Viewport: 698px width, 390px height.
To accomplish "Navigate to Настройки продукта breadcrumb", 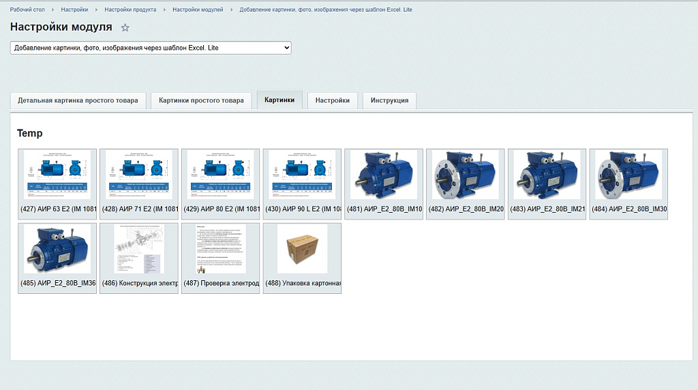I will point(130,10).
